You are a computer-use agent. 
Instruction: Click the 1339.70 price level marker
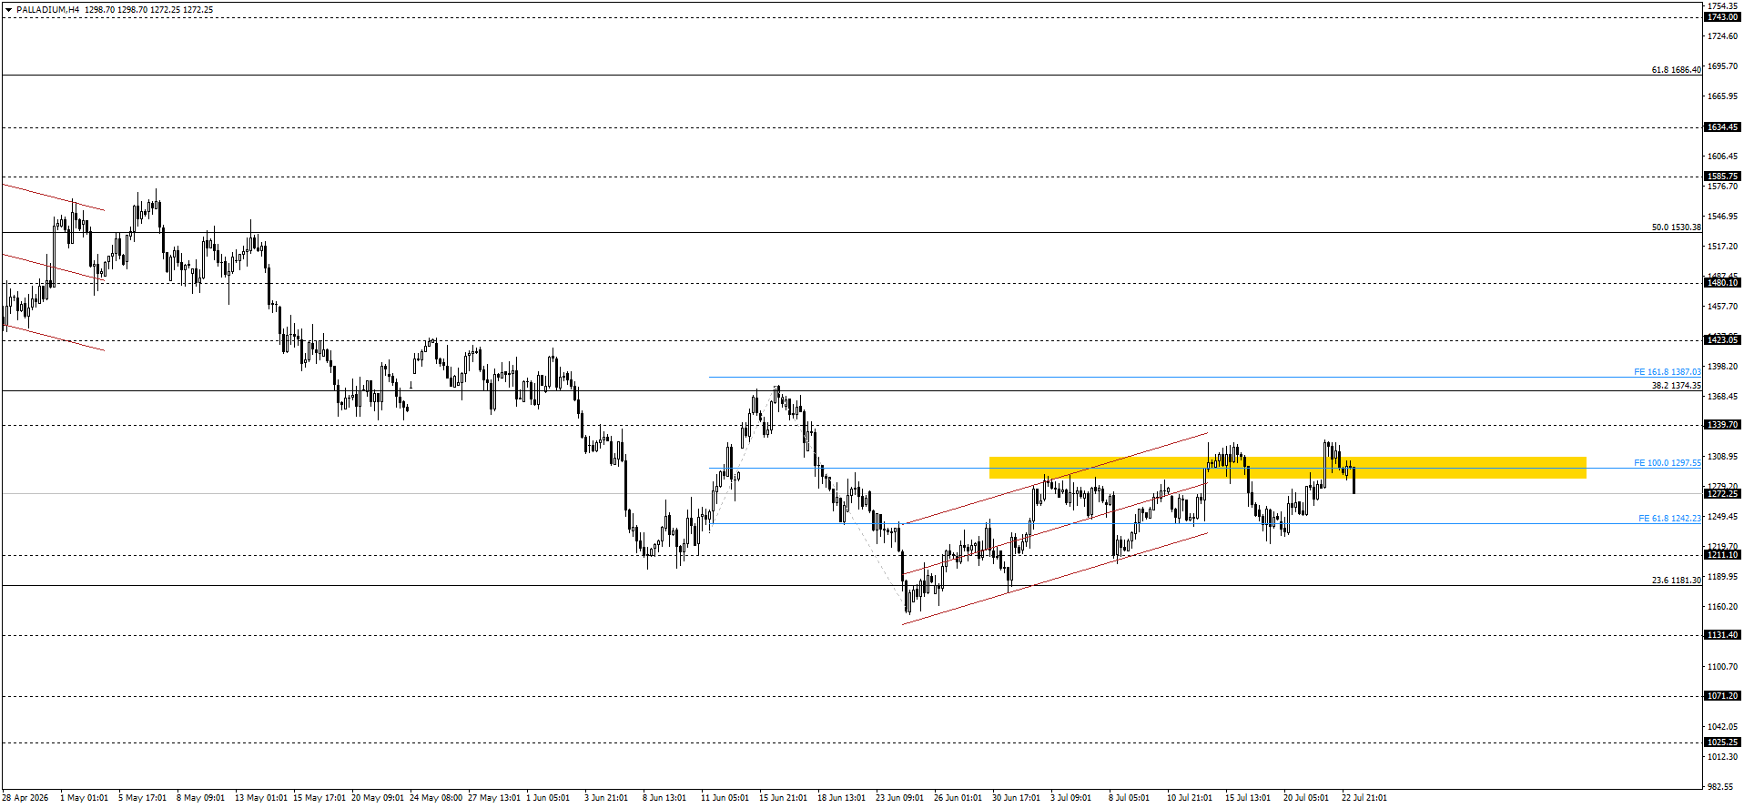tap(1722, 425)
